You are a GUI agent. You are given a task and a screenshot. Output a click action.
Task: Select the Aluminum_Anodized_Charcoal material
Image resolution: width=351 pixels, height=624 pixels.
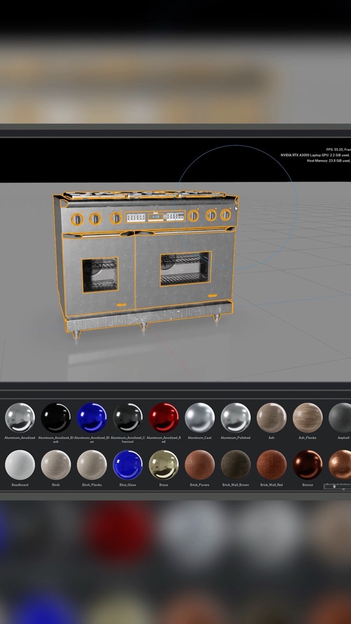(128, 418)
